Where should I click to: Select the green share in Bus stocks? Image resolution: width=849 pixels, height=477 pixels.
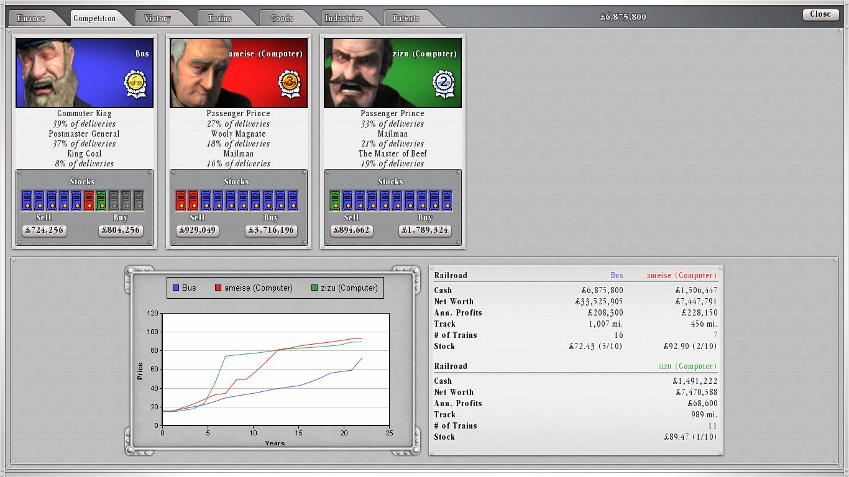[x=101, y=200]
